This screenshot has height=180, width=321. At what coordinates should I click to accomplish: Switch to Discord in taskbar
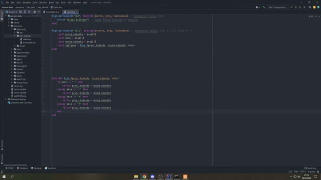[152, 176]
